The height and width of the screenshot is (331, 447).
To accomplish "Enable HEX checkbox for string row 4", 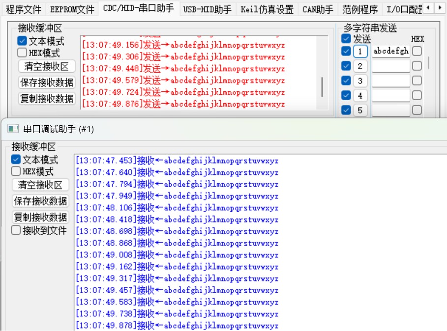I will click(417, 95).
